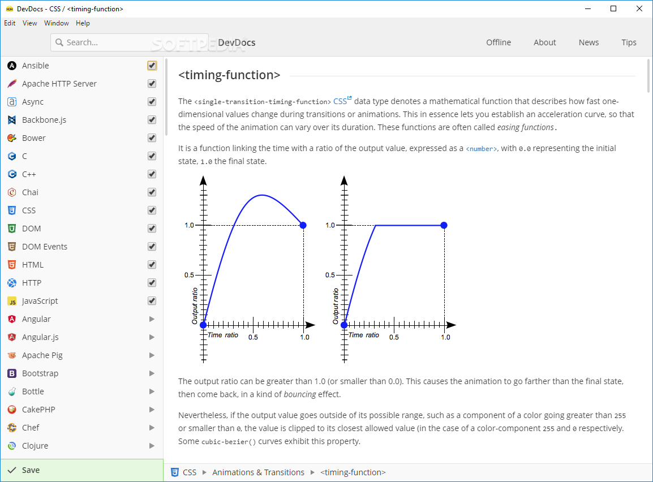Expand the Angular versions arrow

tap(152, 319)
